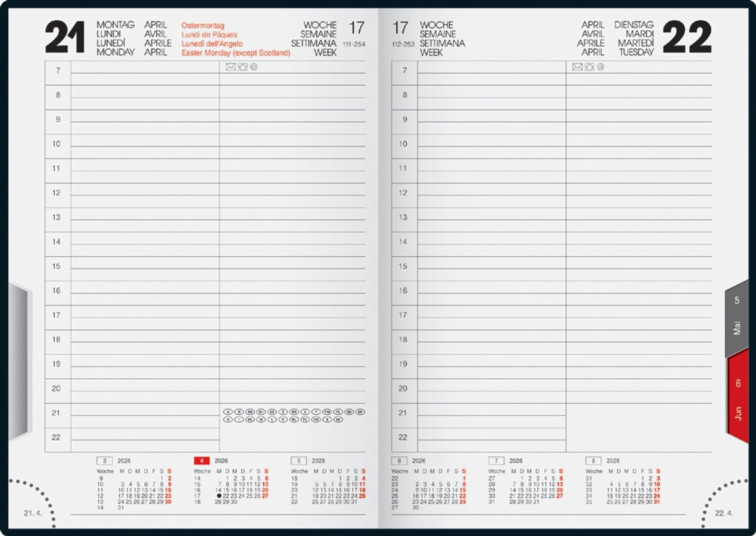The image size is (756, 536).
Task: Select the 'B' country code oval
Action: [x=239, y=412]
